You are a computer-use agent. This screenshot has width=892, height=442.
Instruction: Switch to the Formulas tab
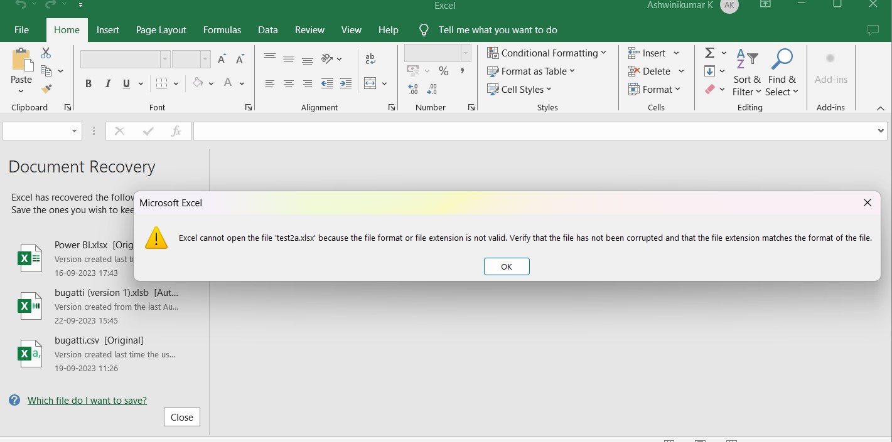pyautogui.click(x=222, y=29)
